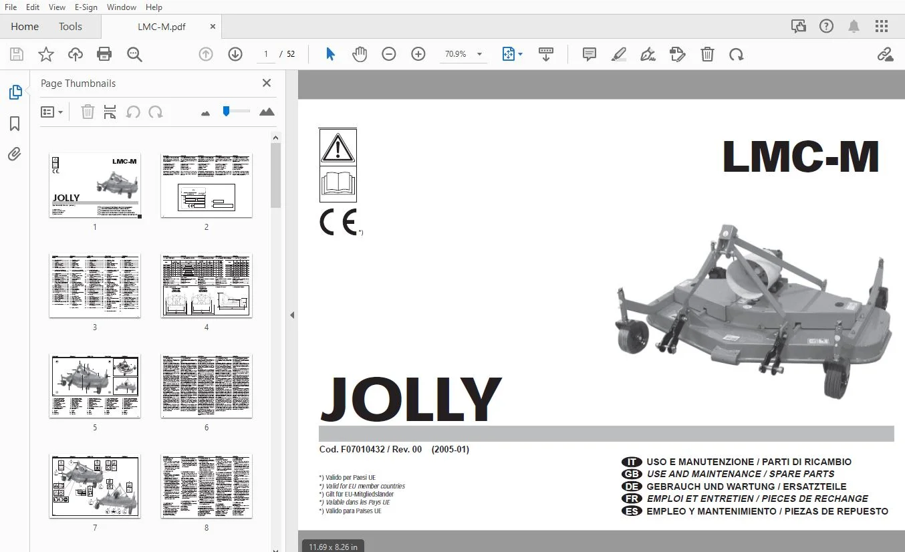Select the Highlight text pen tool
Image resolution: width=905 pixels, height=552 pixels.
pyautogui.click(x=619, y=54)
